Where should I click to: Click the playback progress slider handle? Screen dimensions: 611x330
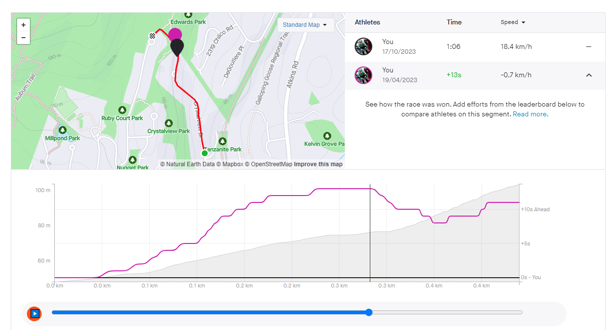pos(369,312)
